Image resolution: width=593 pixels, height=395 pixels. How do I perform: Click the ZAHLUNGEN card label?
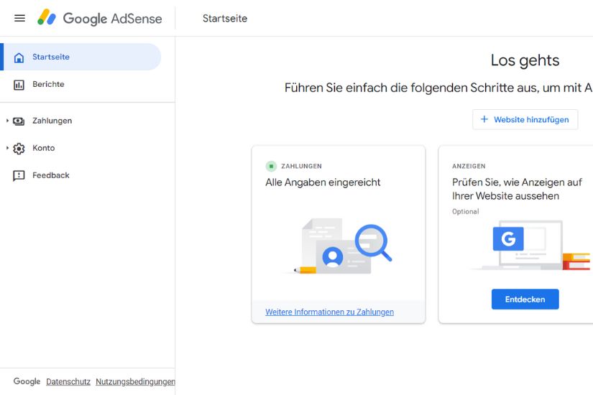point(301,166)
